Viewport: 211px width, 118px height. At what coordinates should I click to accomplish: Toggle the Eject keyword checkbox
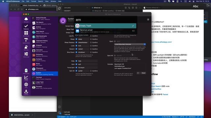click(115, 41)
